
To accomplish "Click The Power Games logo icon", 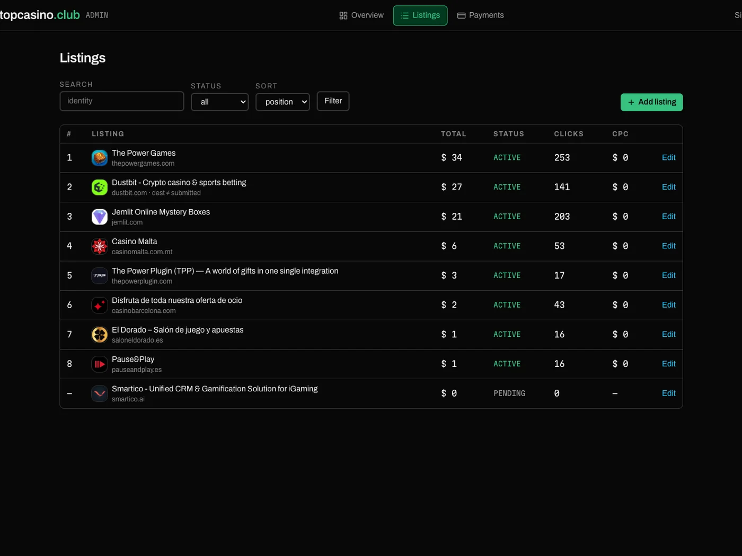I will click(x=100, y=158).
